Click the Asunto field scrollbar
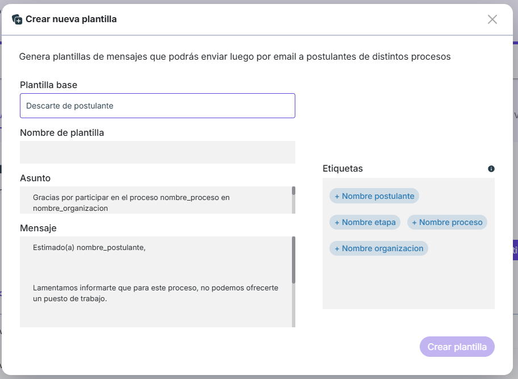 [x=294, y=200]
